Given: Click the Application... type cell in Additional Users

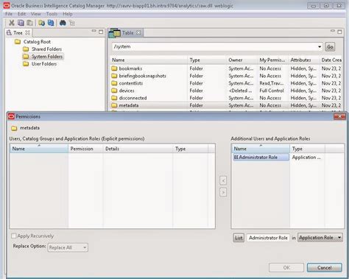Looking at the screenshot, I should coord(306,158).
